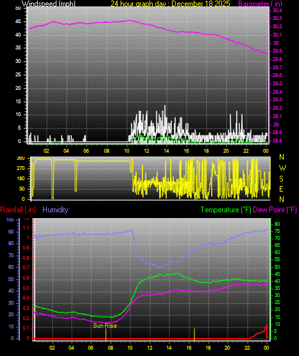Click the '24 hour graph day : December 18 2025' heading
Viewport: 299px width, 356px height.
coord(170,3)
